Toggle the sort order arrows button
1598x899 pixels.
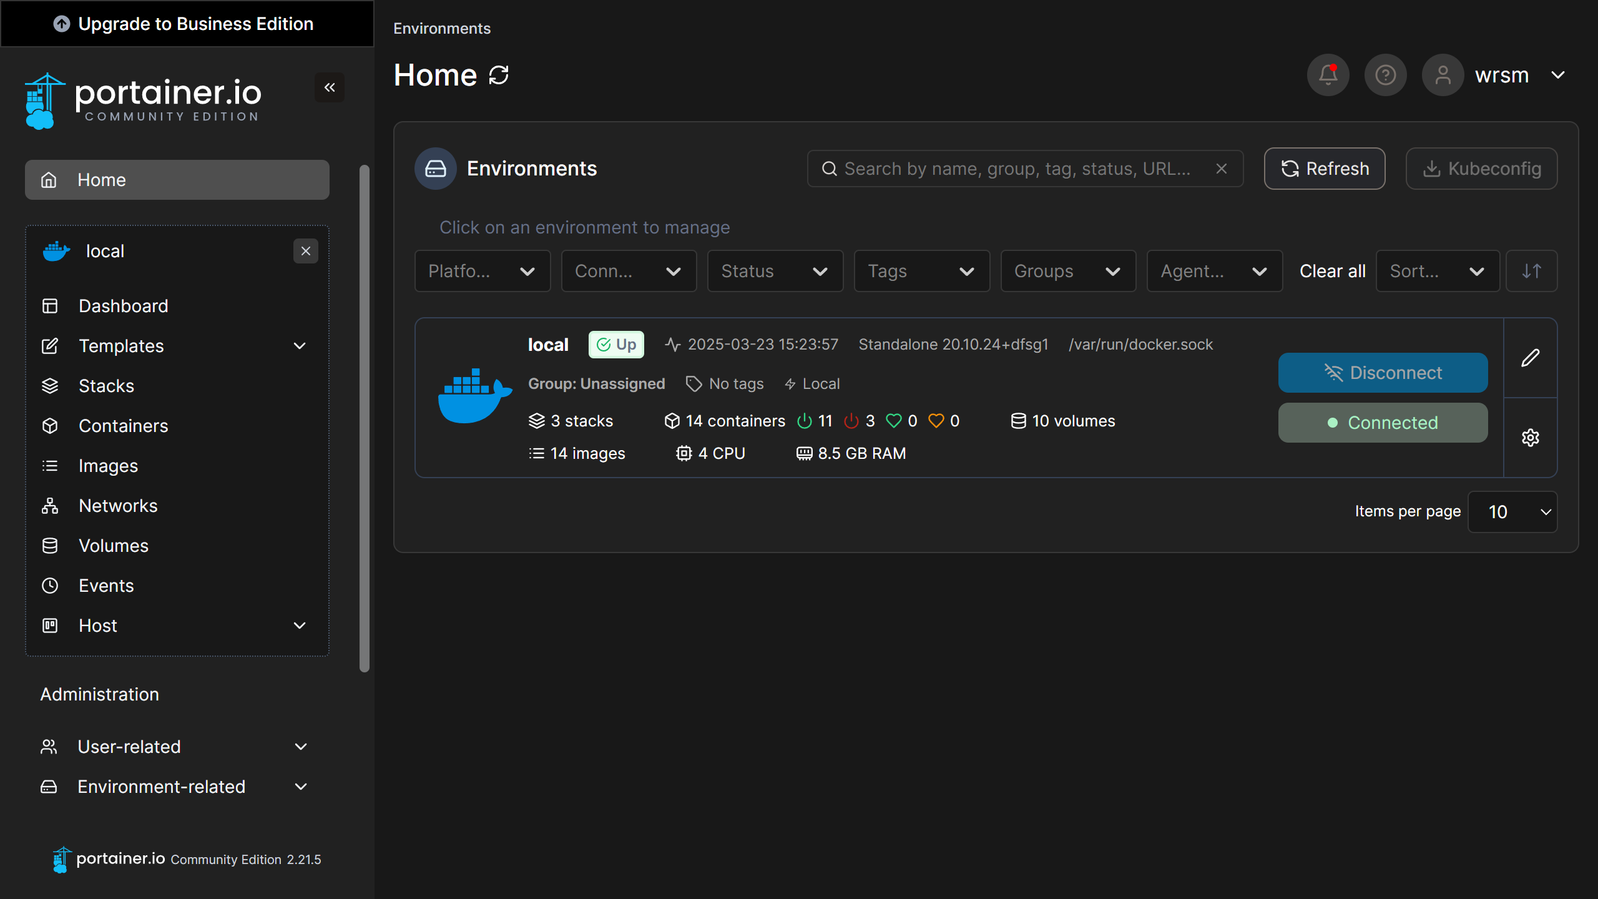1532,271
